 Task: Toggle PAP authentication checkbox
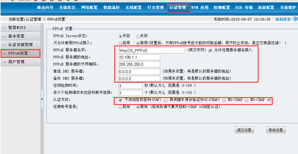[120, 100]
